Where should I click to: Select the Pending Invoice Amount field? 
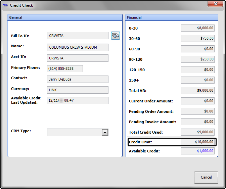[197, 122]
